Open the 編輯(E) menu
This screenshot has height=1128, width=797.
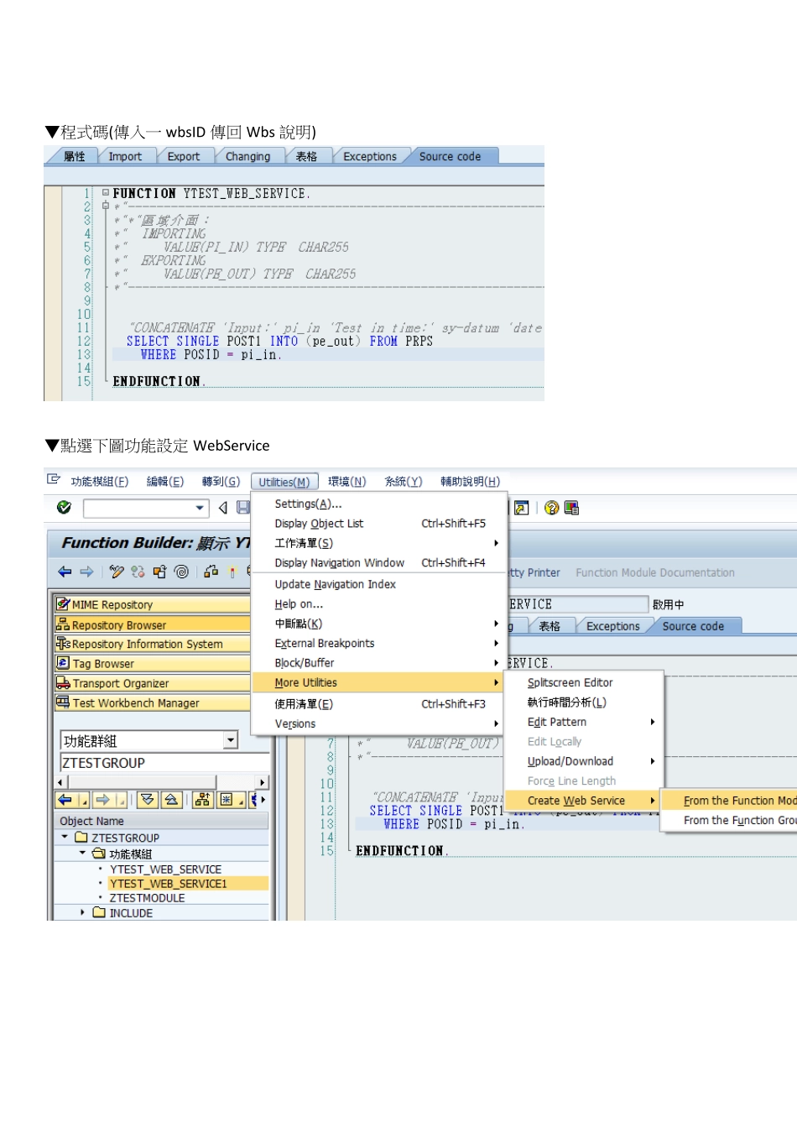[x=165, y=482]
